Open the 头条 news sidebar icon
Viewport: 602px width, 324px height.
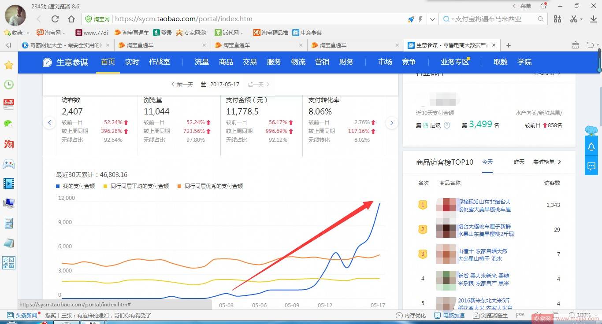tap(9, 104)
